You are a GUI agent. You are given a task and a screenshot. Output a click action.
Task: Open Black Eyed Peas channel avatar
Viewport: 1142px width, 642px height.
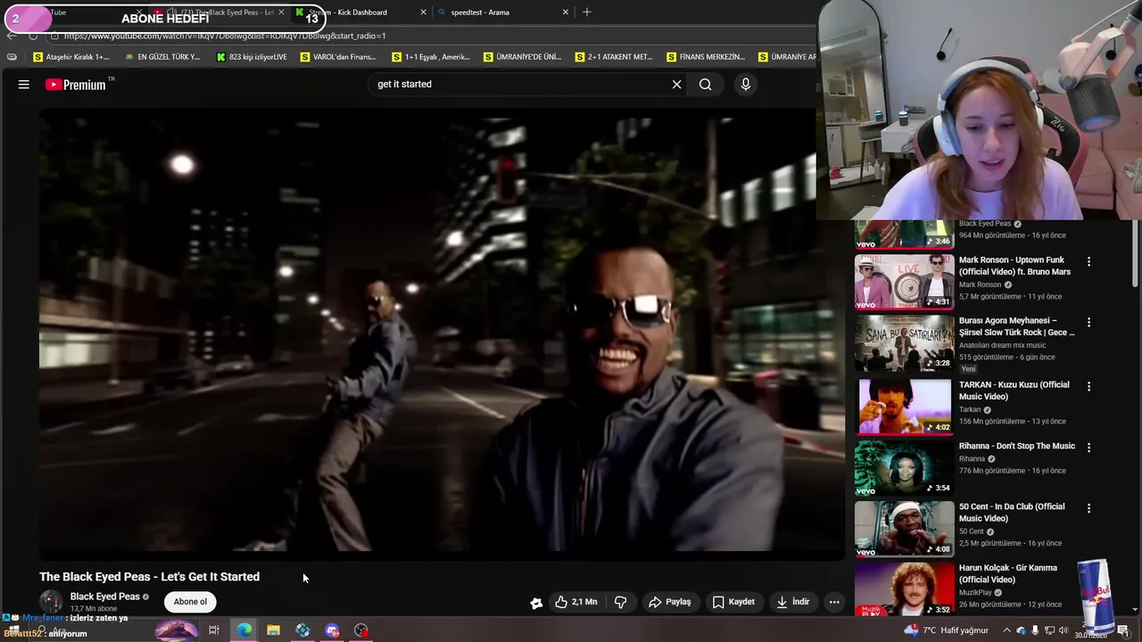51,602
